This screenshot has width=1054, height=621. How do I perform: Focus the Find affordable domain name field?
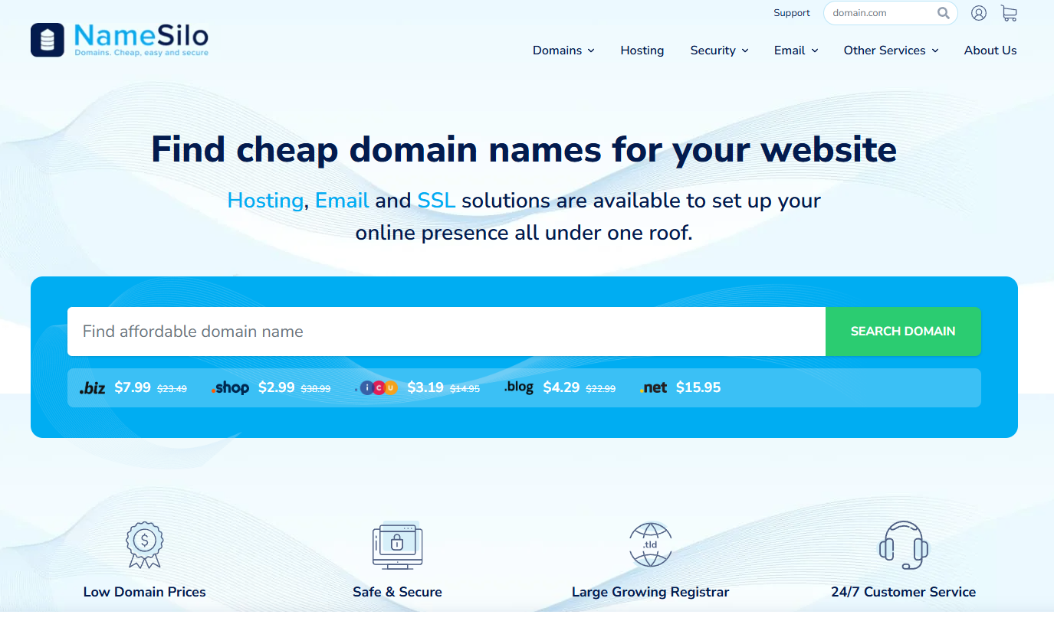click(446, 332)
